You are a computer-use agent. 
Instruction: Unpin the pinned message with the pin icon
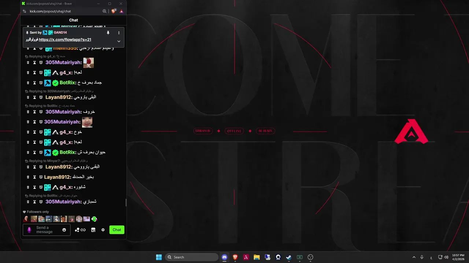(108, 33)
